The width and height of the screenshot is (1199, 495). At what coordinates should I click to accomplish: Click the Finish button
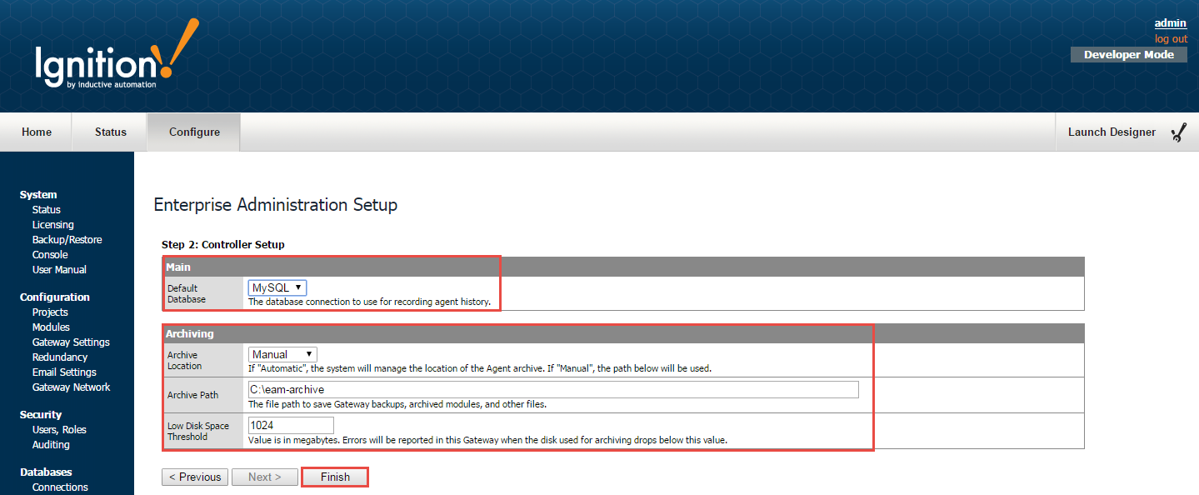coord(334,477)
